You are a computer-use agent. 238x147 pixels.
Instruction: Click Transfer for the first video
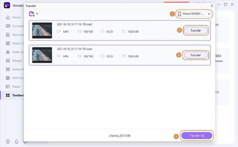[x=196, y=31]
